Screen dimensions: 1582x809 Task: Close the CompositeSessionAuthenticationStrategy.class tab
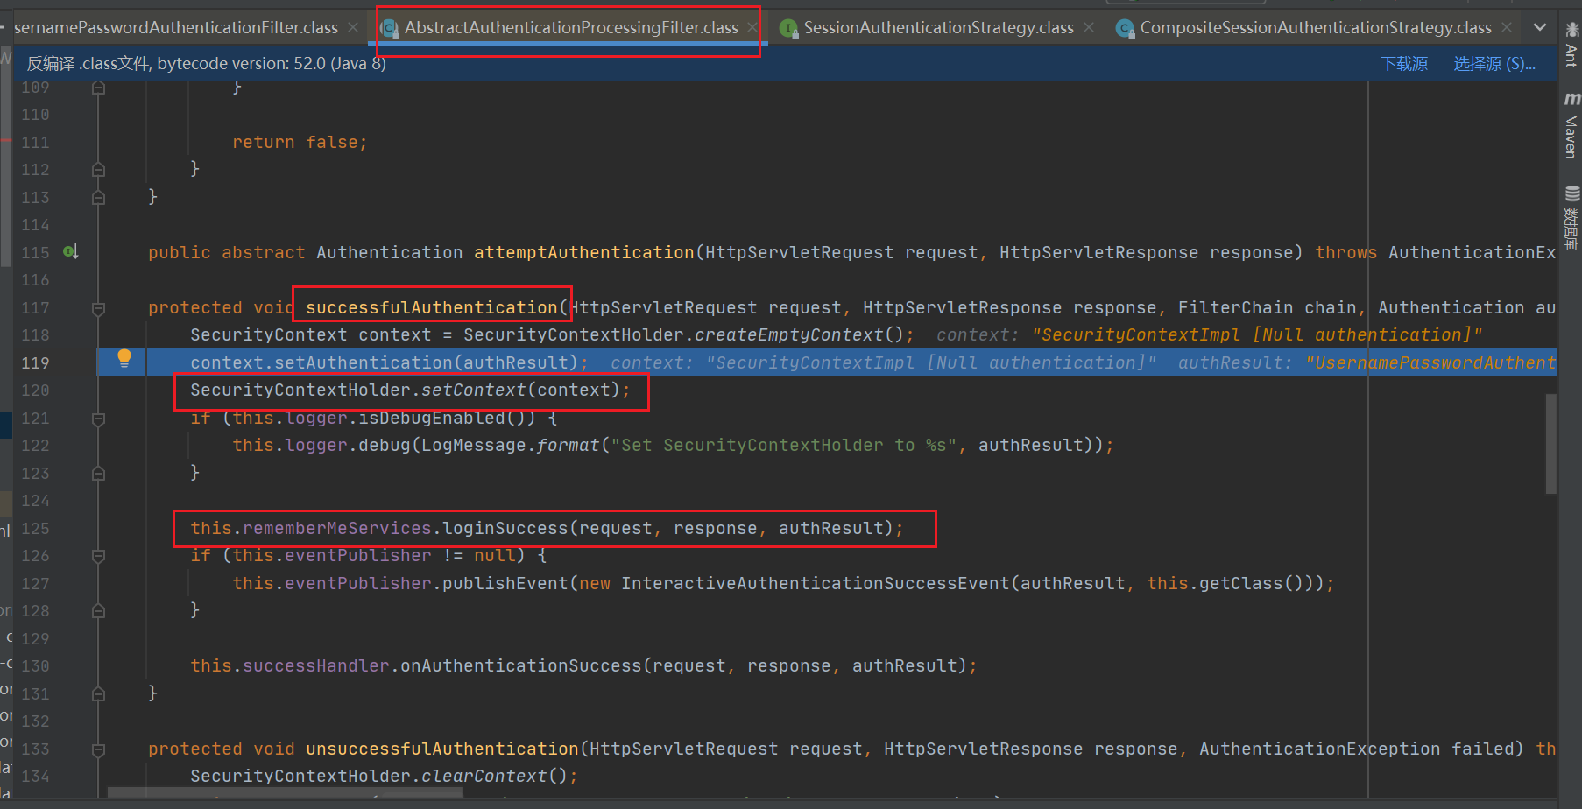[1507, 27]
